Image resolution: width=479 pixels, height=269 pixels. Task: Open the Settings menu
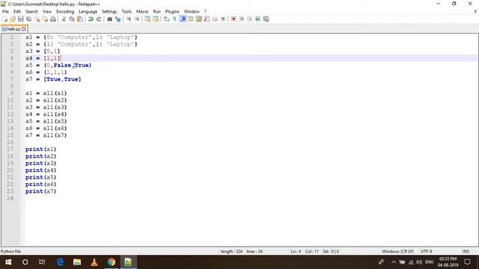point(109,11)
